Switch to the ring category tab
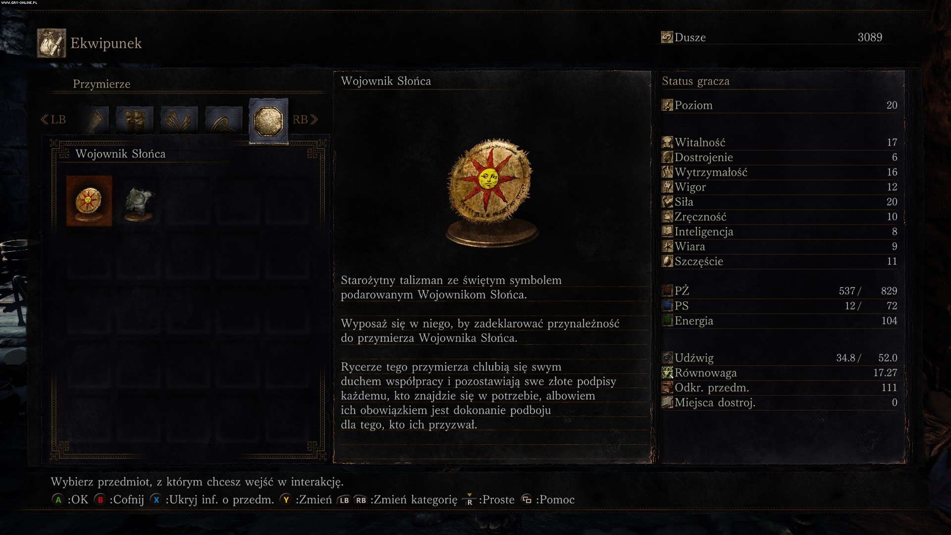This screenshot has height=535, width=951. tap(224, 119)
